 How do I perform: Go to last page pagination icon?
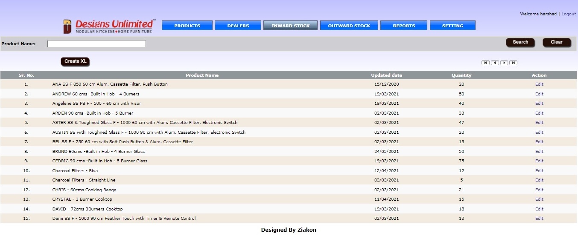click(x=514, y=63)
